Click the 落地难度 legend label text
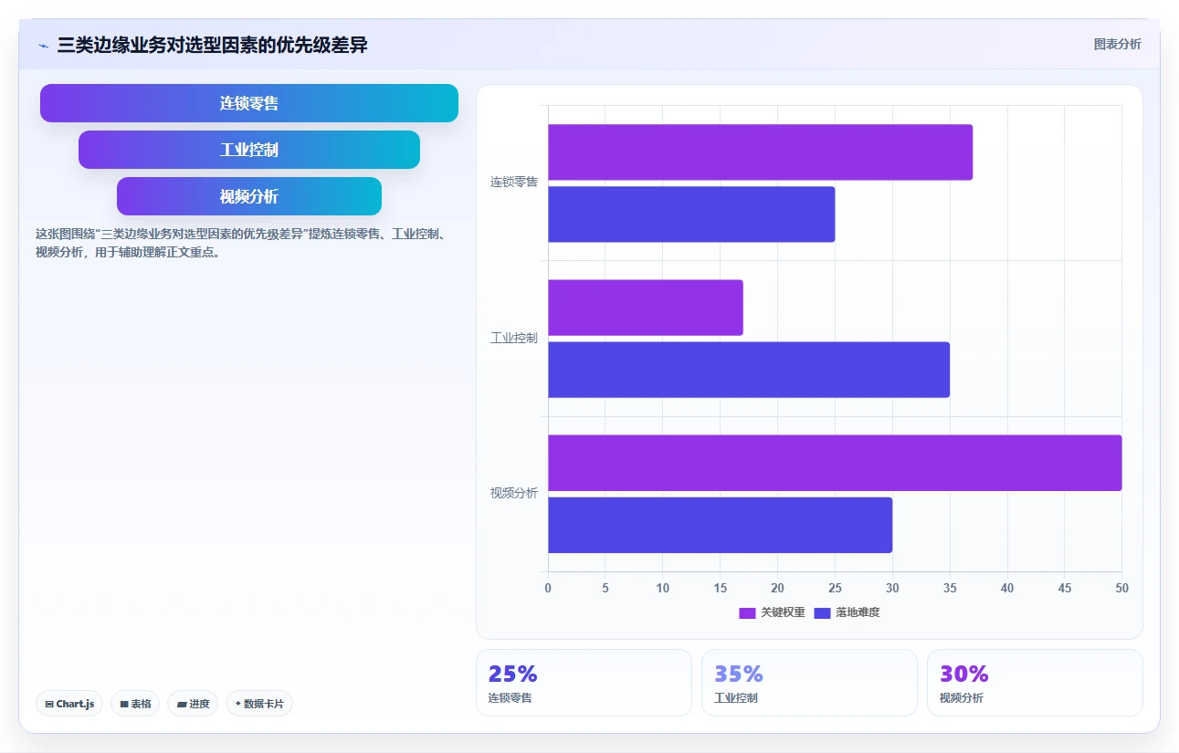 858,612
